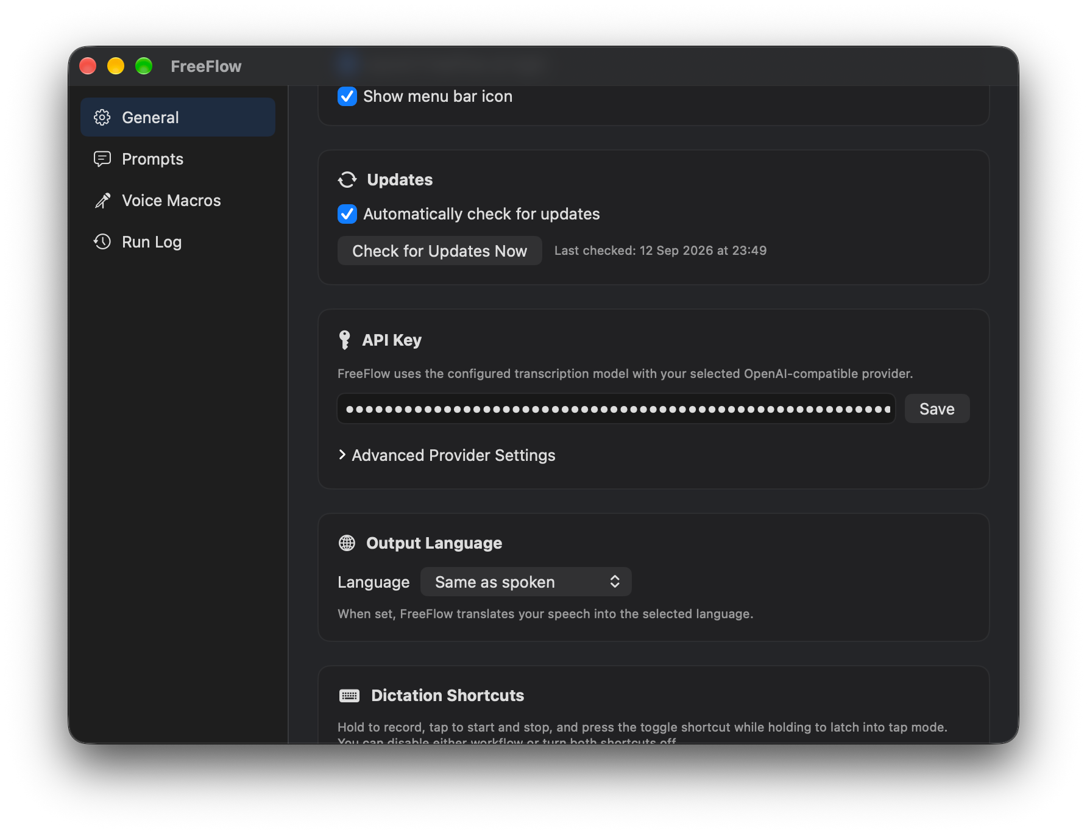Click the Language label

pyautogui.click(x=374, y=582)
